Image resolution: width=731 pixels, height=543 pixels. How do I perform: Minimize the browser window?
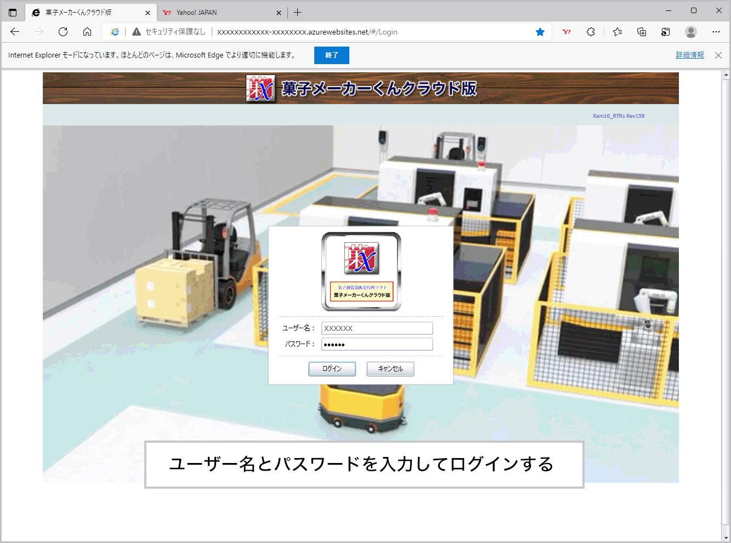click(x=668, y=10)
